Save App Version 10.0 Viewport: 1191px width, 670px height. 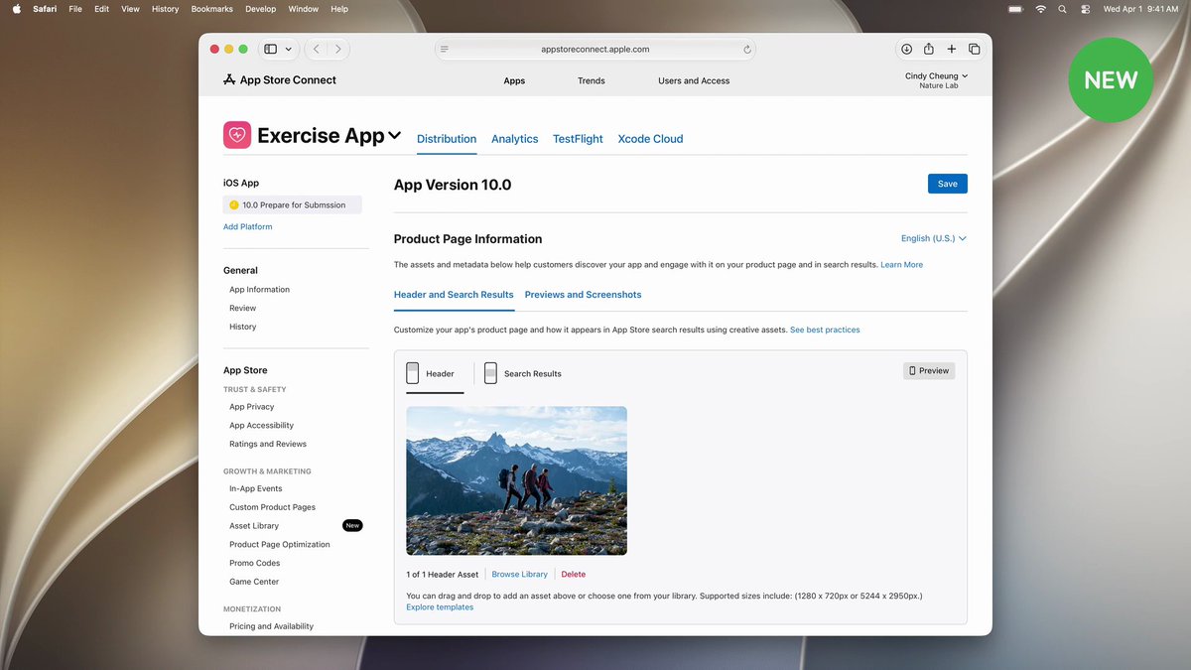pos(948,184)
